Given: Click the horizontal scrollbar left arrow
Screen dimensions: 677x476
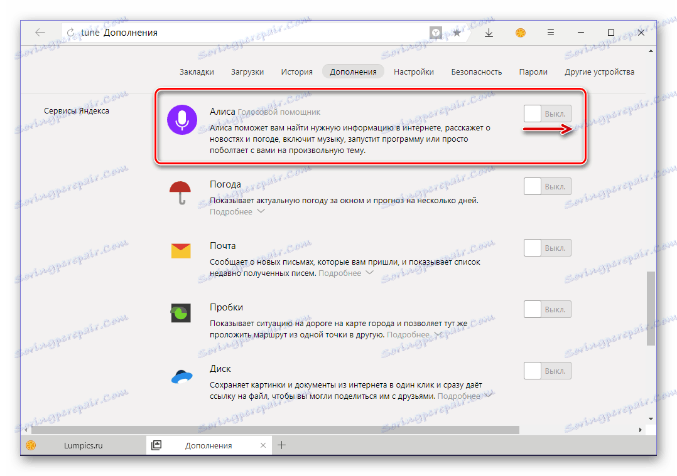Looking at the screenshot, I should 26,430.
